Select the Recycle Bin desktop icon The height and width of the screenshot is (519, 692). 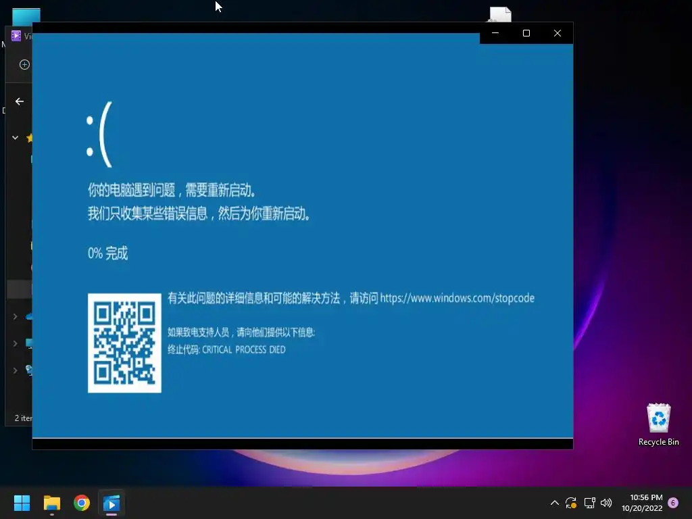point(658,424)
